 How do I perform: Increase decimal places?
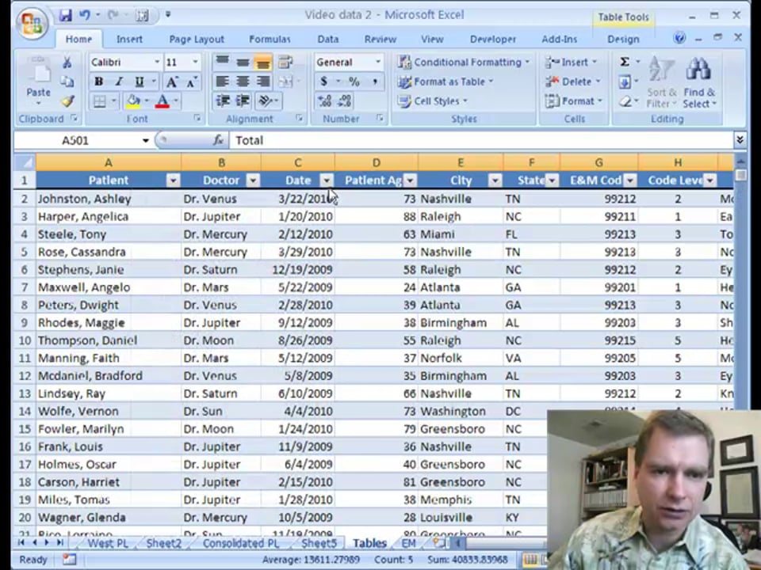[324, 101]
